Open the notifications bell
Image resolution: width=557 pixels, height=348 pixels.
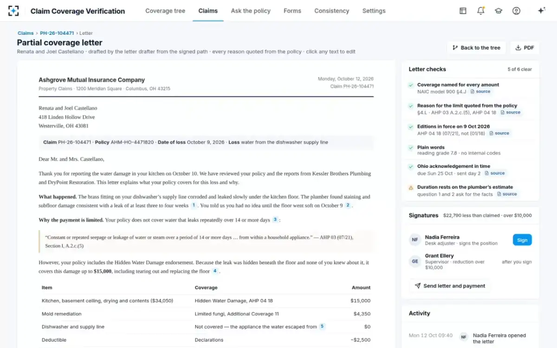point(480,11)
